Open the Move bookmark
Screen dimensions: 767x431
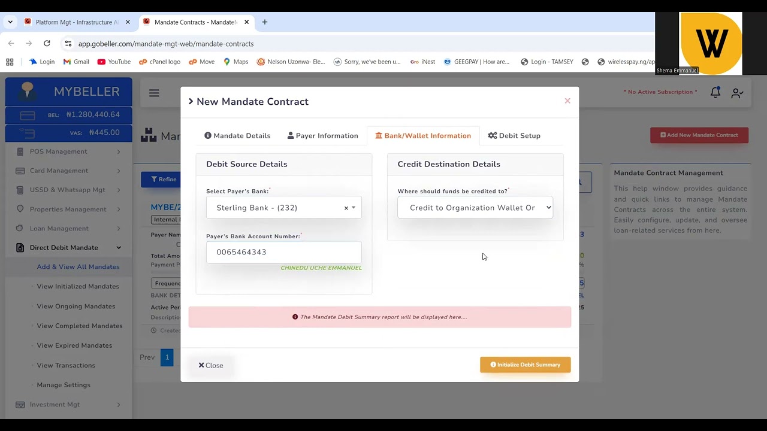click(x=202, y=62)
